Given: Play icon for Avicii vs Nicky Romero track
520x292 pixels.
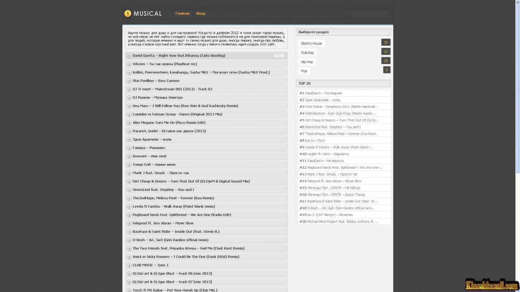Looking at the screenshot, I should [x=129, y=257].
